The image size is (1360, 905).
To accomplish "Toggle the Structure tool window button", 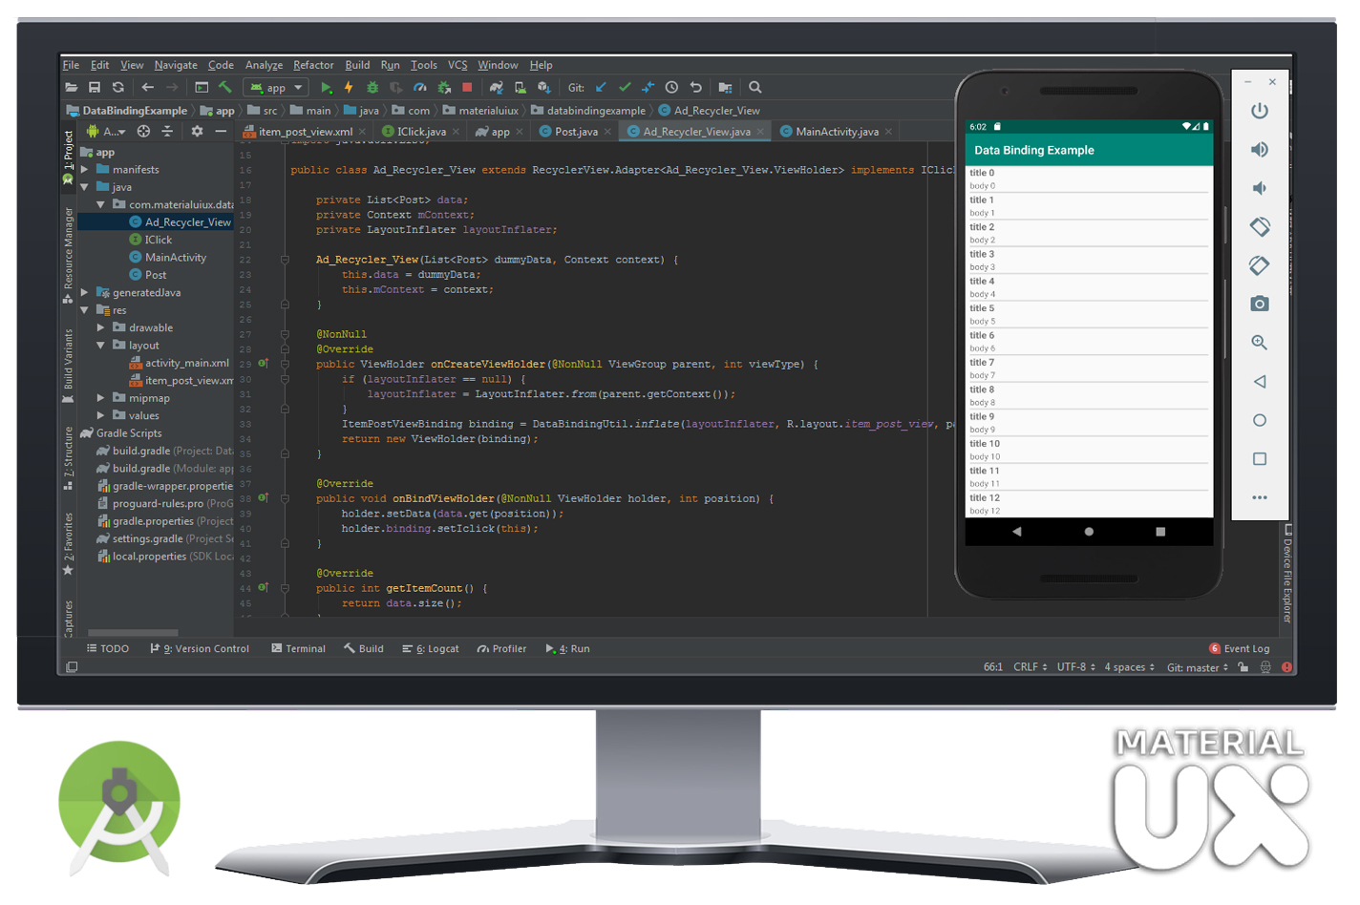I will coord(69,458).
